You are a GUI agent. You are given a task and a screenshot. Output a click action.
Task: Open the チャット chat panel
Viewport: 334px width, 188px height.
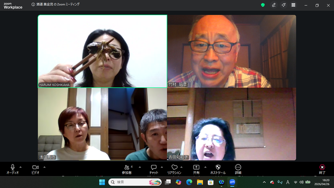[153, 169]
